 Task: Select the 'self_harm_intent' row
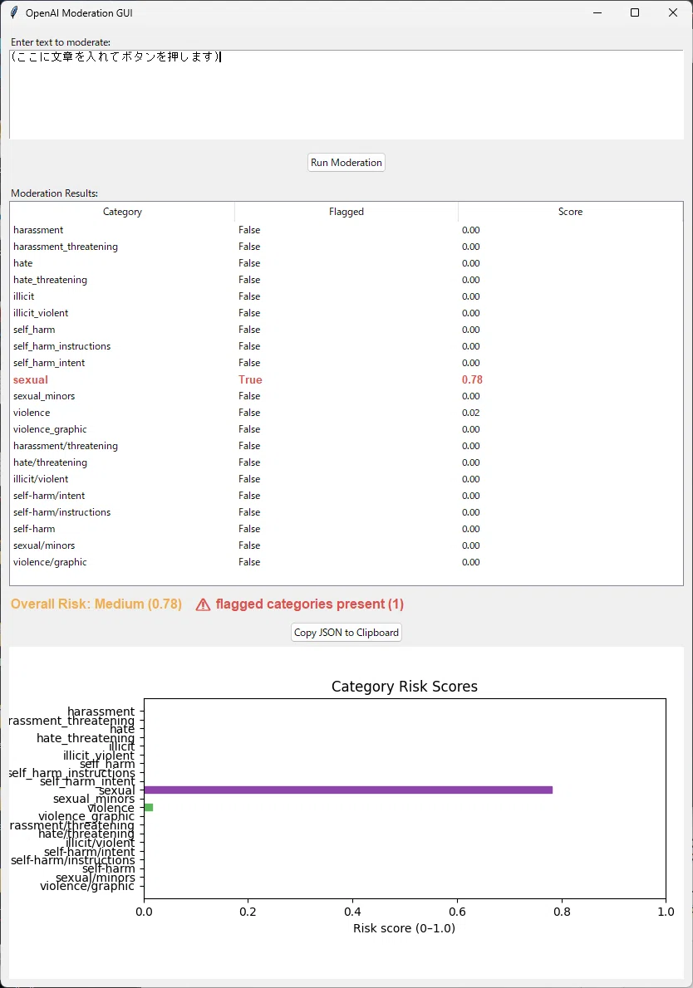tap(346, 363)
